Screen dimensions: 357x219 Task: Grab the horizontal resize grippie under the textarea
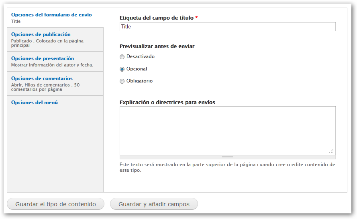pyautogui.click(x=227, y=157)
